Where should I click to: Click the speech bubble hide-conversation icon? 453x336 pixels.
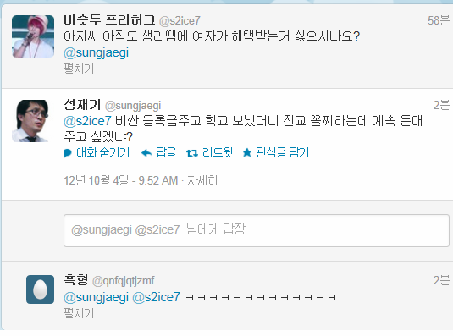[x=67, y=153]
